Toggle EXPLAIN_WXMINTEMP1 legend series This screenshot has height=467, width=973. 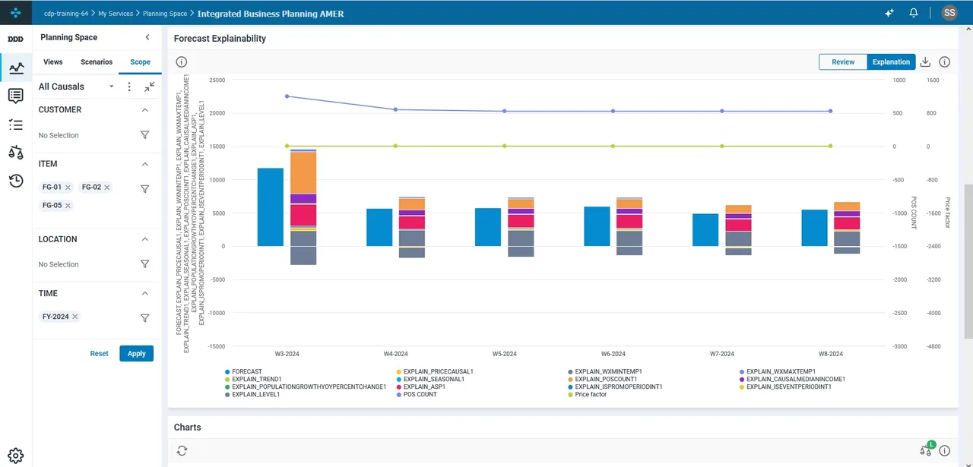pyautogui.click(x=604, y=372)
